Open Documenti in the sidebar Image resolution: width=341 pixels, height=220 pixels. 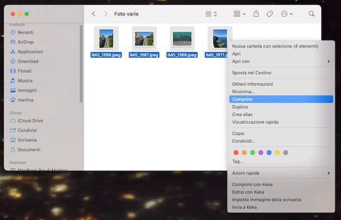29,150
